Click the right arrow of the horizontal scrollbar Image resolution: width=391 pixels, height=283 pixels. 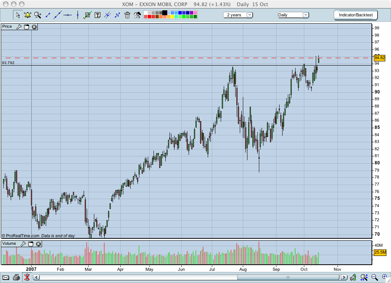[344, 277]
